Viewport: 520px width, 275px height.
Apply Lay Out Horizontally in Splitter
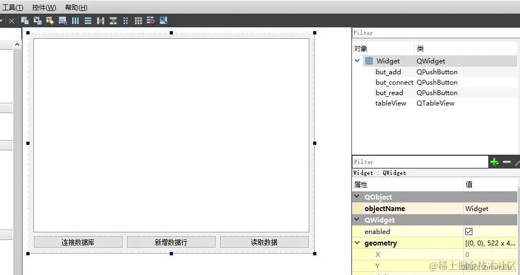(x=101, y=21)
